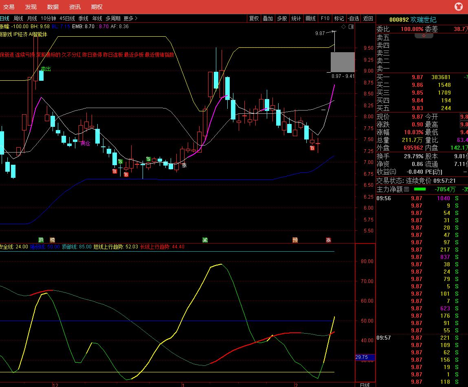Click the 预 event marker on timeline

coord(295,240)
